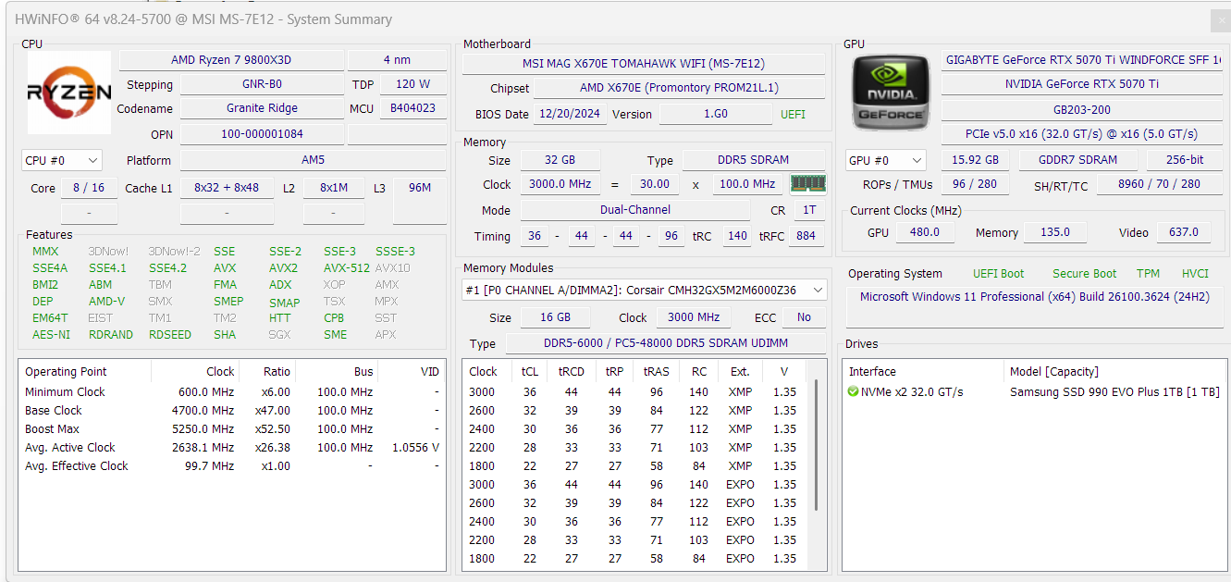Click the MSI MAG X670E TOMAHAWK motherboard field
Viewport: 1231px width, 582px height.
coord(644,64)
